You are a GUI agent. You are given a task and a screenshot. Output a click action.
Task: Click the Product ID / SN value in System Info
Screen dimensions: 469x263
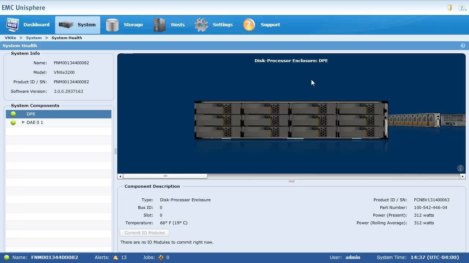pos(71,82)
